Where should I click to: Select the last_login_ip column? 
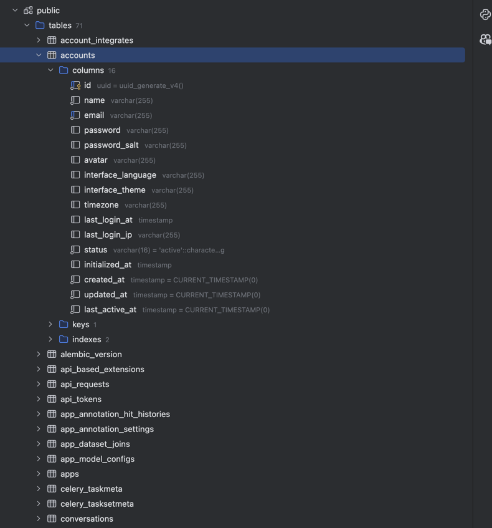pos(108,235)
